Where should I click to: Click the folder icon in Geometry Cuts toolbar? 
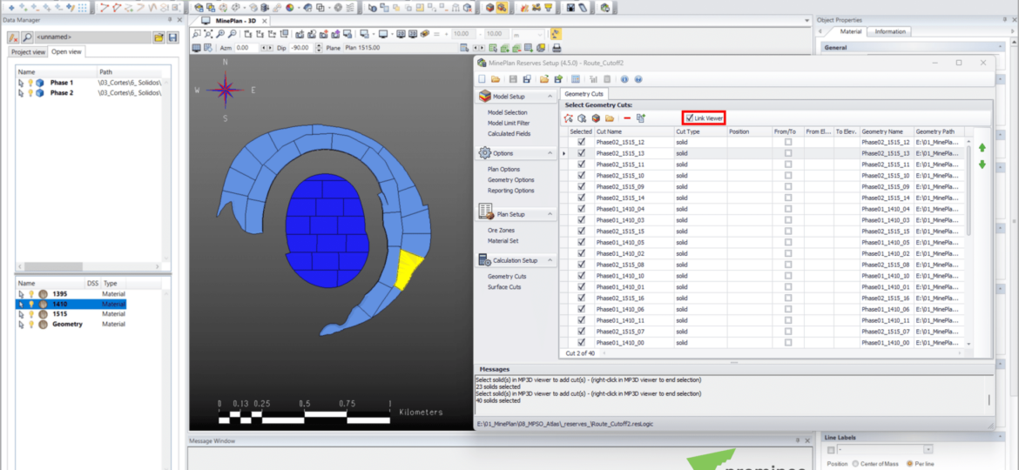pyautogui.click(x=610, y=118)
